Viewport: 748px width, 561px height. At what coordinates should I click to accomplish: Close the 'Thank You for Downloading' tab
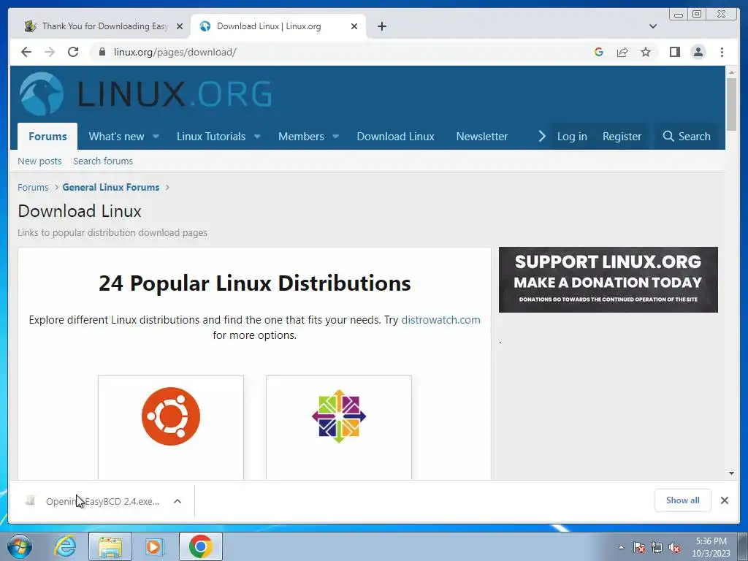[180, 26]
